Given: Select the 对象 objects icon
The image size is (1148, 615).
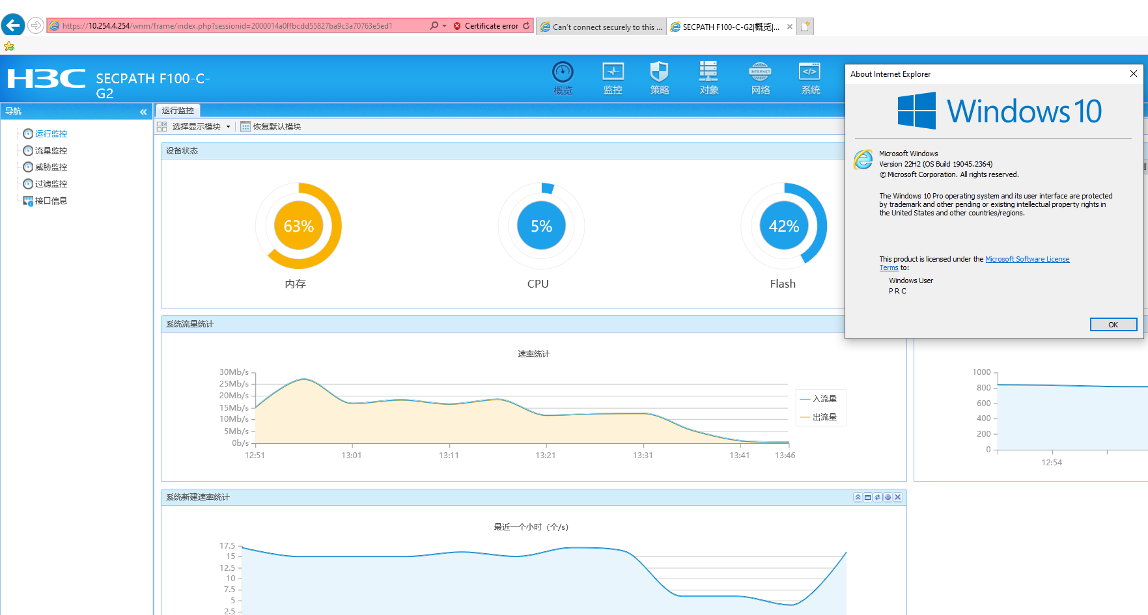Looking at the screenshot, I should point(708,77).
